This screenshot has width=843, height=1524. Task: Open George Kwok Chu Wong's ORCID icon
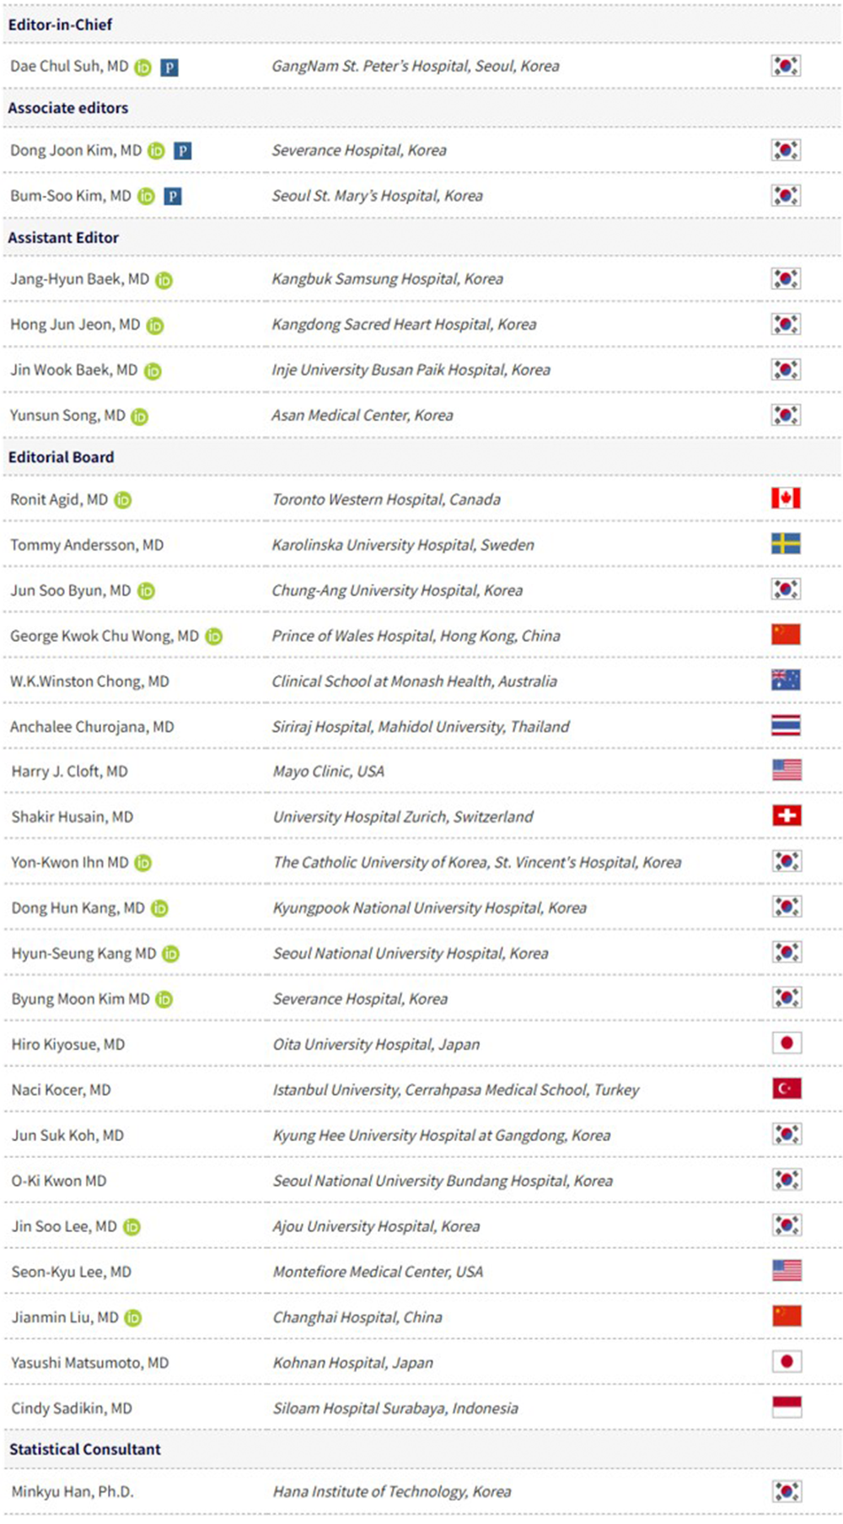pos(214,637)
